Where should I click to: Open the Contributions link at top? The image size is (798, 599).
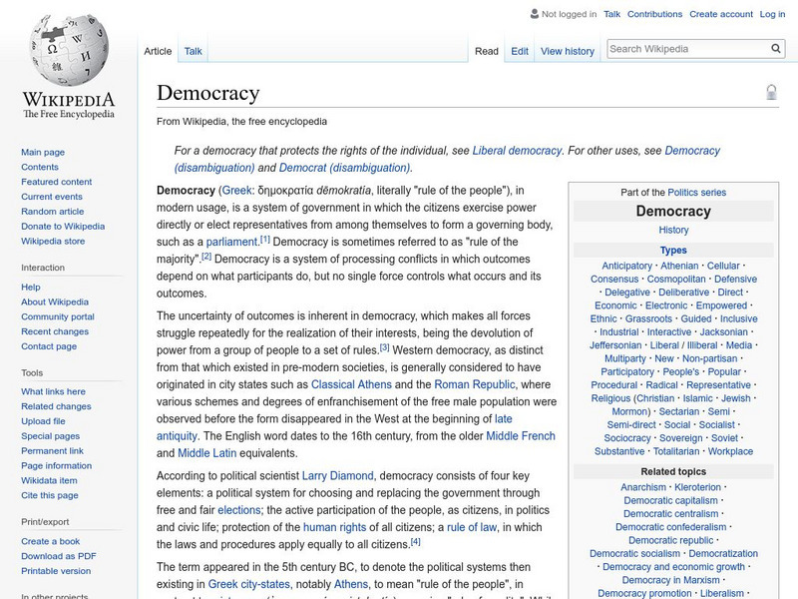pos(654,14)
